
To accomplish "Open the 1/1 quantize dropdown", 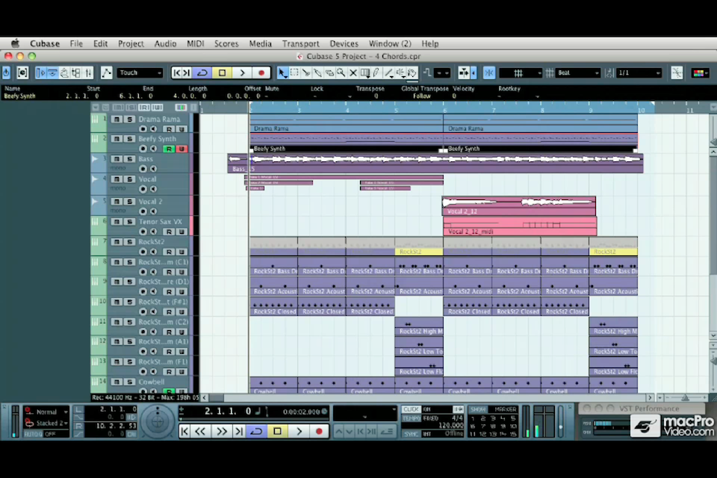I will [639, 72].
